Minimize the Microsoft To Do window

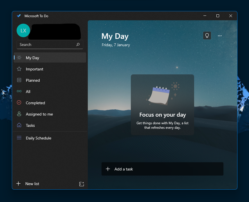[205, 16]
